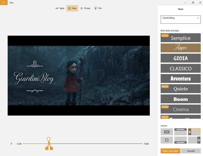Open the Filmato motion tool
This screenshot has width=203, height=156.
85,8
